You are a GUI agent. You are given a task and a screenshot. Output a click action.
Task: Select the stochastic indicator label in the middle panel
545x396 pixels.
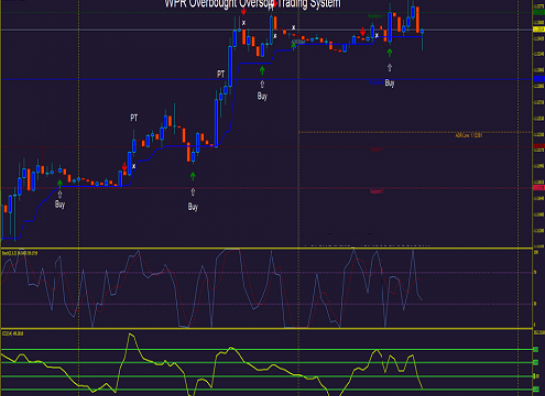pyautogui.click(x=20, y=253)
